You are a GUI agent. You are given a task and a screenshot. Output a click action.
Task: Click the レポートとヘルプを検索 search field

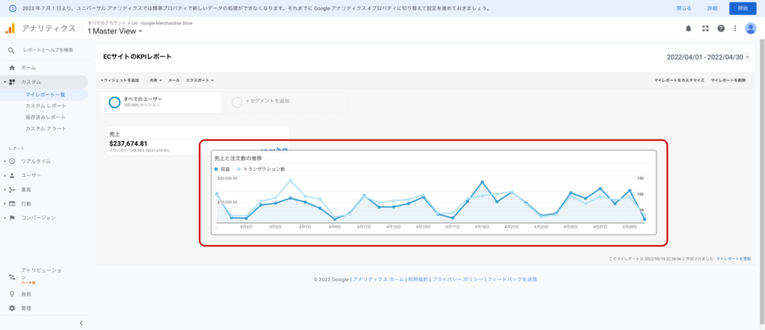coord(48,50)
